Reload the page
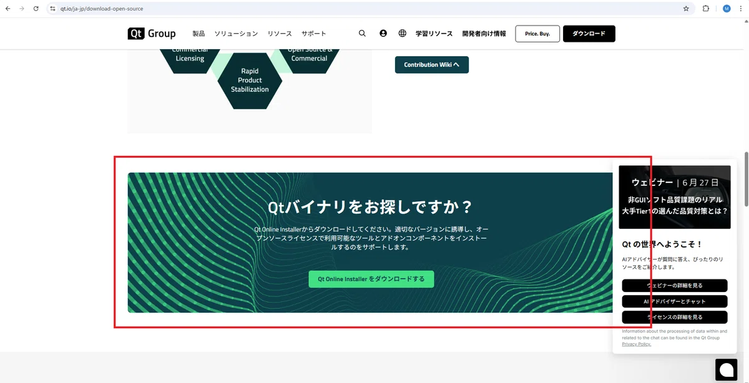Image resolution: width=749 pixels, height=383 pixels. [36, 9]
